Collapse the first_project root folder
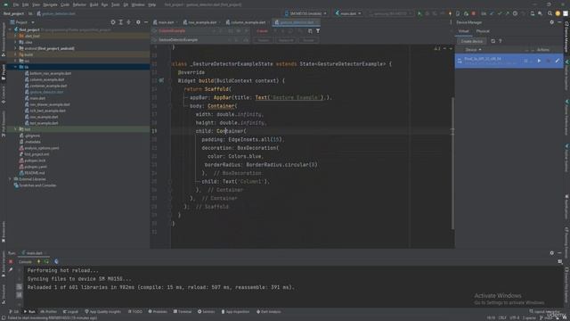 pyautogui.click(x=11, y=29)
